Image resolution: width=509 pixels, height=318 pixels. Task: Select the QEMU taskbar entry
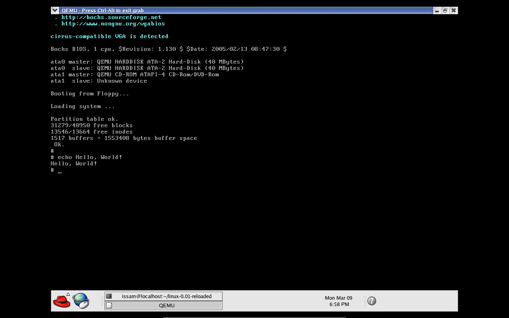(x=166, y=305)
